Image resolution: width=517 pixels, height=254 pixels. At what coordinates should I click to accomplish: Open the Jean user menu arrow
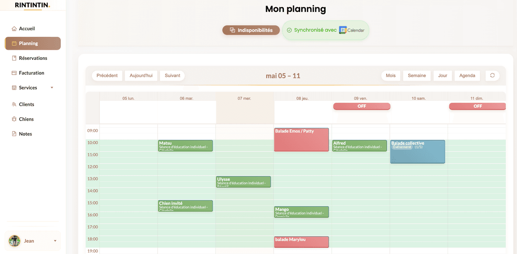coord(55,241)
